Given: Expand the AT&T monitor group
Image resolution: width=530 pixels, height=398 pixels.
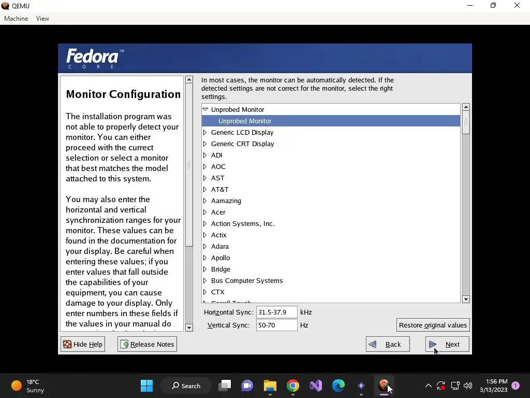Looking at the screenshot, I should pos(205,190).
